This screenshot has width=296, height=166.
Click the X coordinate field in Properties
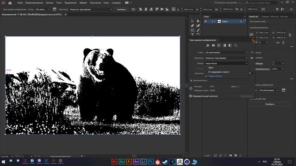264,33
